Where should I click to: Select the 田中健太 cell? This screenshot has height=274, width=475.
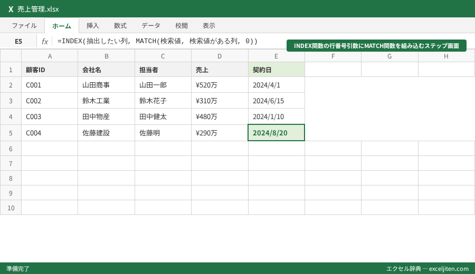coord(163,117)
